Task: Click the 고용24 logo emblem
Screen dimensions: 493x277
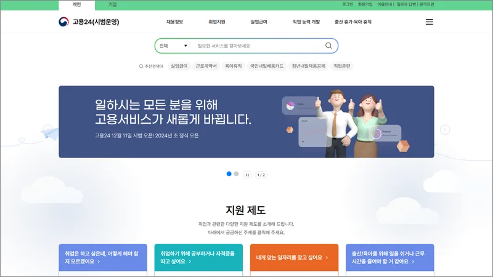Action: pyautogui.click(x=63, y=22)
